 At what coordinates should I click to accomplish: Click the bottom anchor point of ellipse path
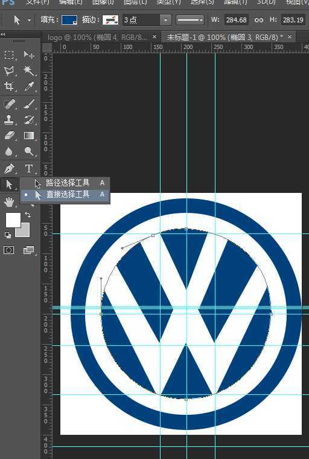[x=186, y=399]
